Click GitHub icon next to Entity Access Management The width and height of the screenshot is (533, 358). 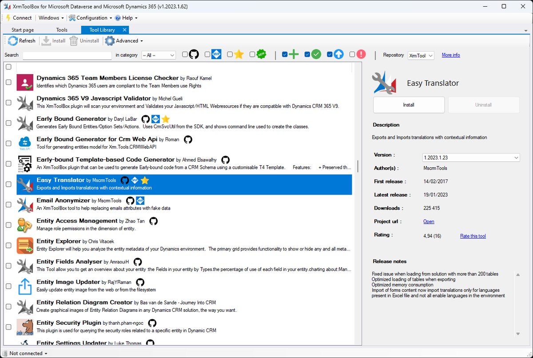153,221
